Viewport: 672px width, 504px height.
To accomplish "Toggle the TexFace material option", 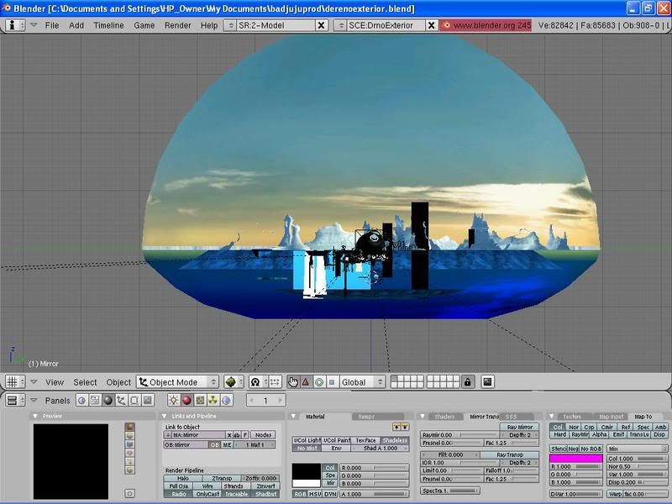I will [365, 440].
